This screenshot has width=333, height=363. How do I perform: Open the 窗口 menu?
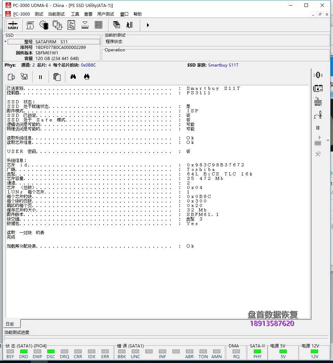(x=124, y=14)
